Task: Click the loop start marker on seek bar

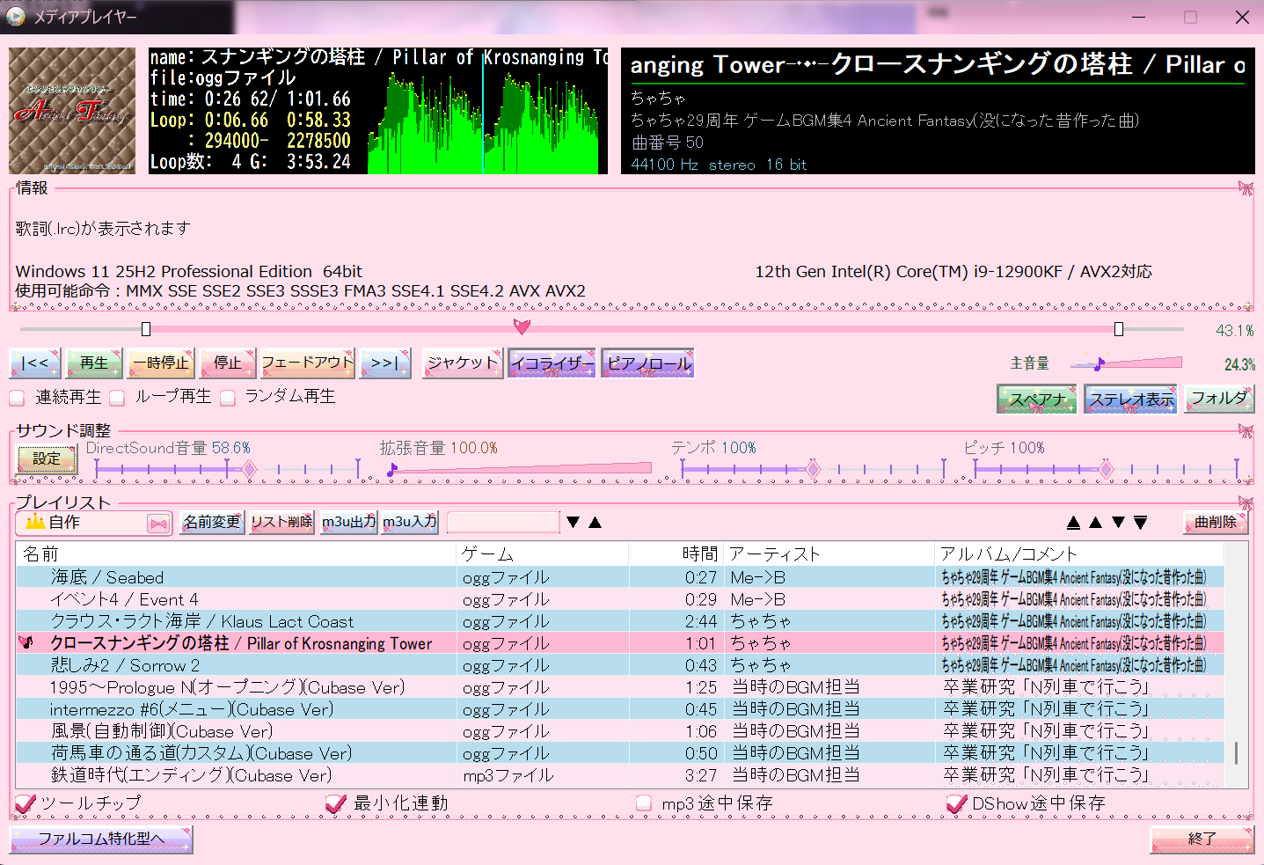Action: pyautogui.click(x=146, y=329)
